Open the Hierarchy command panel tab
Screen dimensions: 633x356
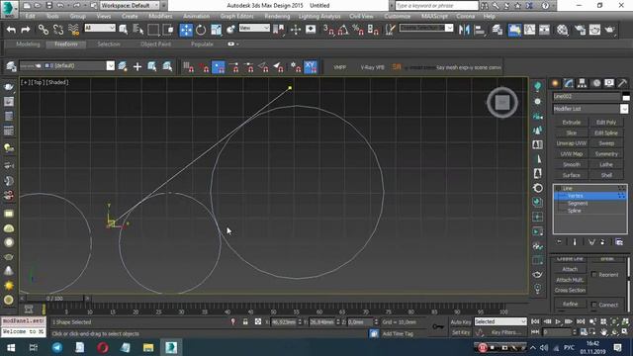pyautogui.click(x=582, y=83)
